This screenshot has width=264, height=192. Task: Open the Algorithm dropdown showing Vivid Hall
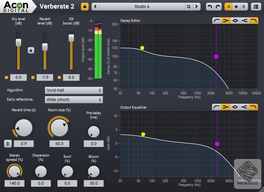click(74, 90)
